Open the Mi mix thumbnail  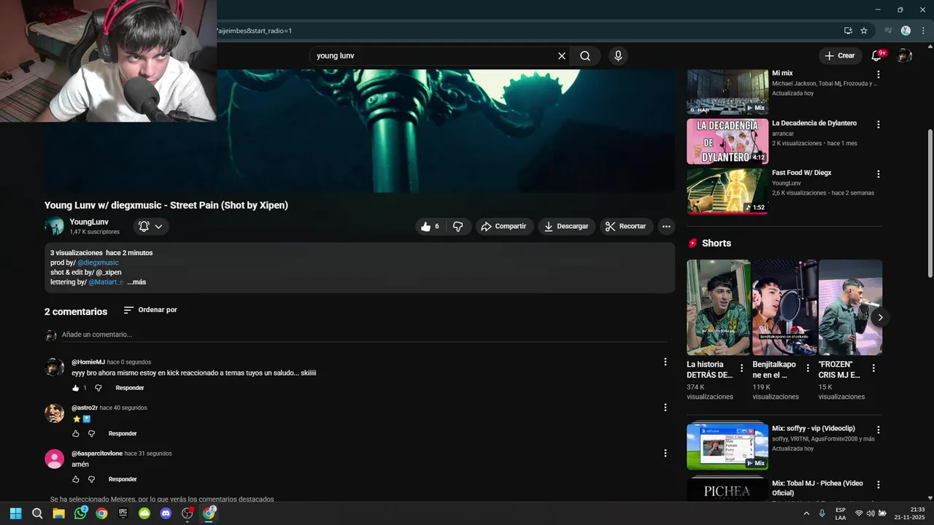point(727,92)
